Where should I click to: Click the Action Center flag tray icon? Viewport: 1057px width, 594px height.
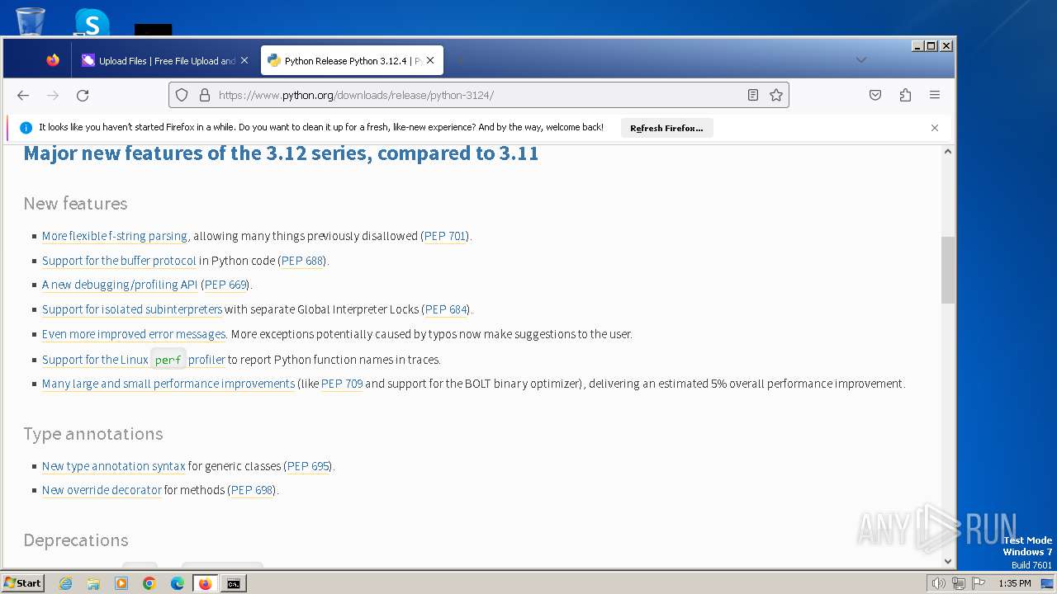pyautogui.click(x=979, y=583)
